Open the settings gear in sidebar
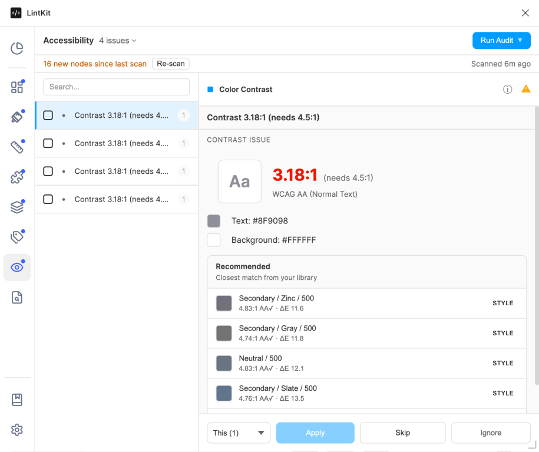 point(17,430)
